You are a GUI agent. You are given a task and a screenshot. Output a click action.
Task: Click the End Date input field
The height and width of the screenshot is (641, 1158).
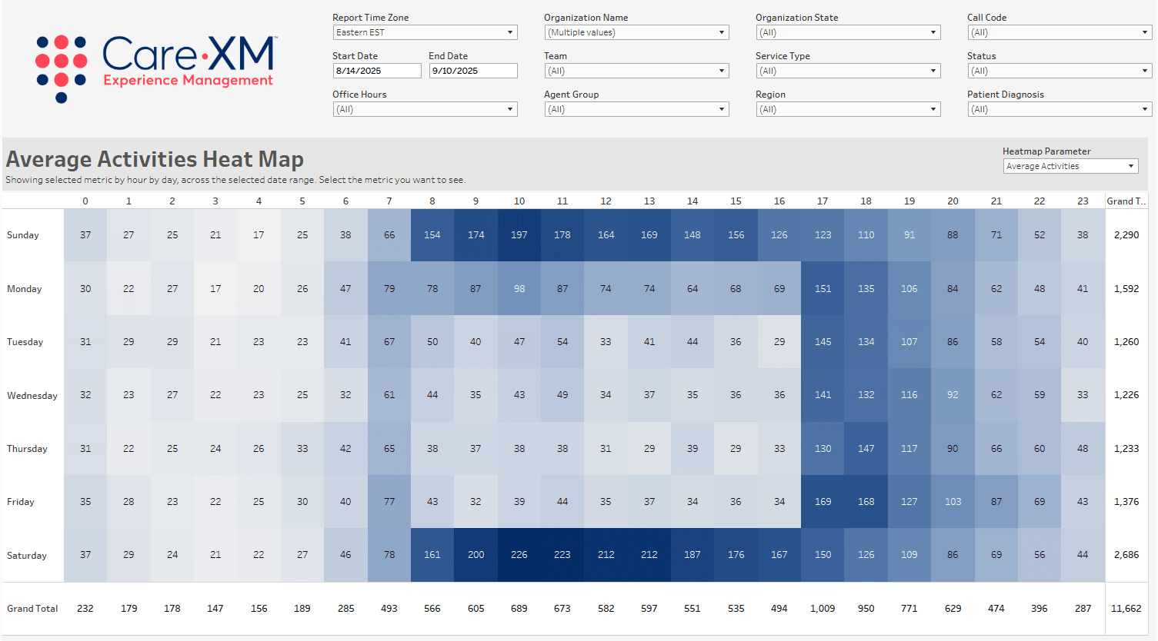coord(472,70)
